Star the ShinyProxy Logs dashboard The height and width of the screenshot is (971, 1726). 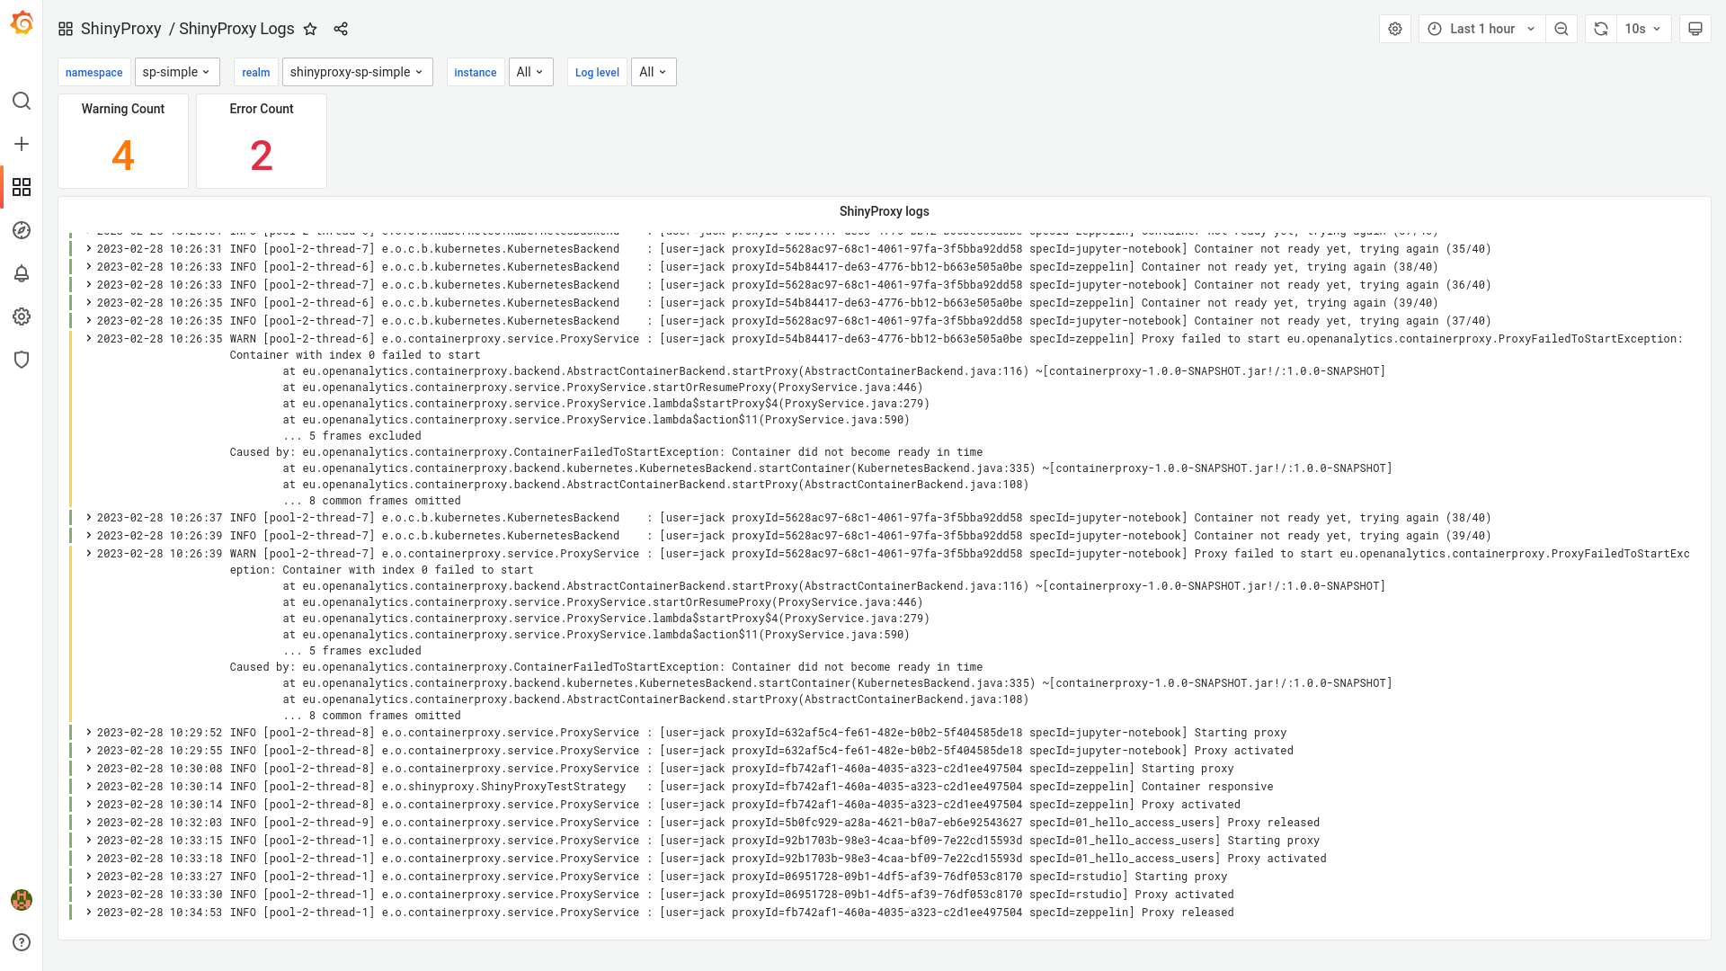(310, 29)
